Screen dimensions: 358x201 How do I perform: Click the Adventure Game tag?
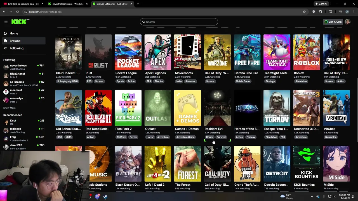click(x=185, y=137)
